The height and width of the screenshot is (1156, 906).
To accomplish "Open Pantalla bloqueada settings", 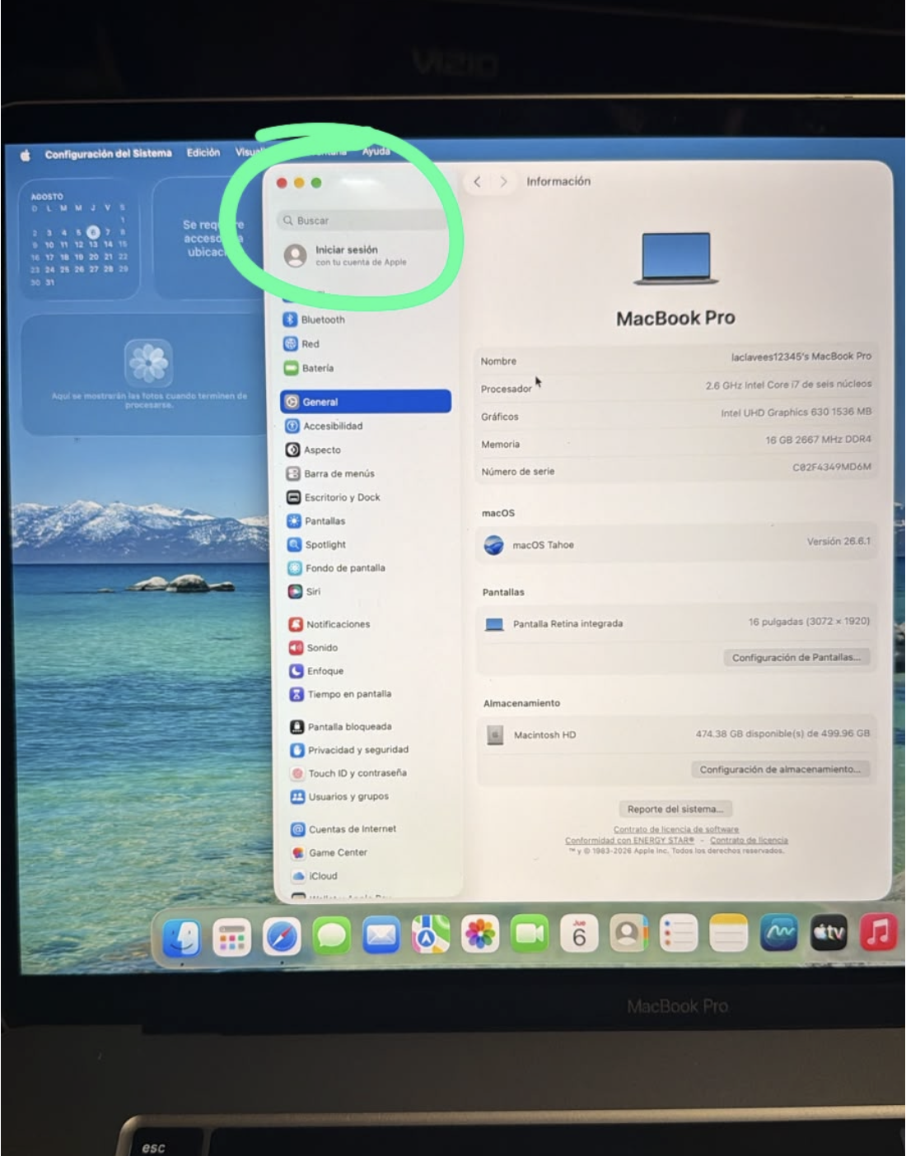I will [x=341, y=727].
